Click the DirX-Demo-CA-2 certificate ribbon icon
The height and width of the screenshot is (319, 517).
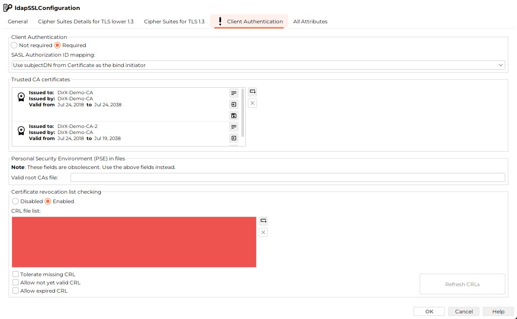coord(21,131)
